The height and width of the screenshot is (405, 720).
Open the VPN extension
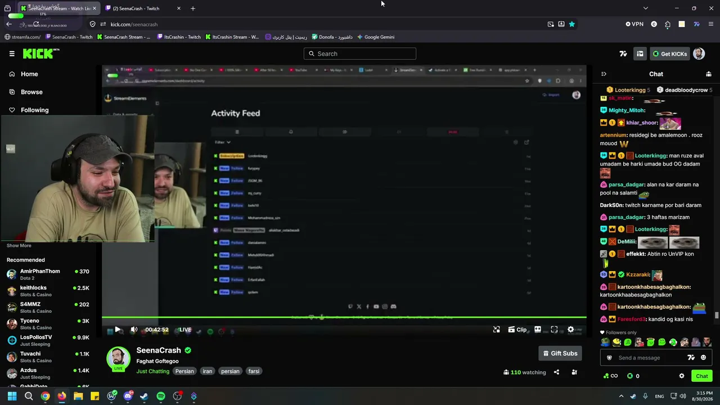tap(634, 24)
